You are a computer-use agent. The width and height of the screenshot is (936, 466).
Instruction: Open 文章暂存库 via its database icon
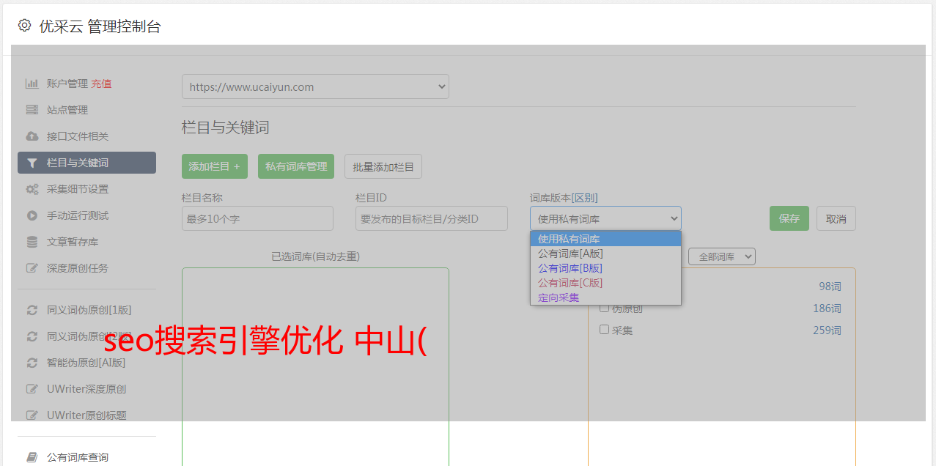click(x=32, y=242)
